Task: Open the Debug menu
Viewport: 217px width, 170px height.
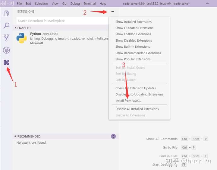Action: [75, 4]
